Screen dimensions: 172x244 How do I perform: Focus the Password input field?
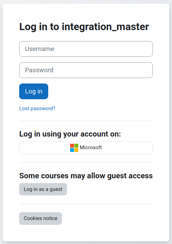(x=86, y=70)
